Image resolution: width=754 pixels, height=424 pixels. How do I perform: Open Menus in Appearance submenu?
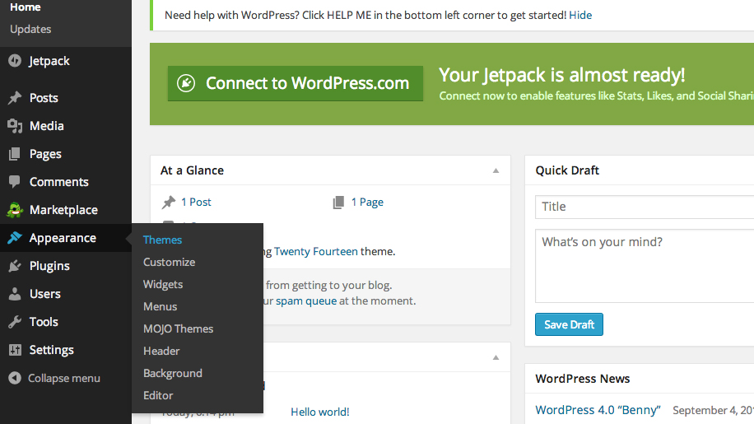point(161,306)
